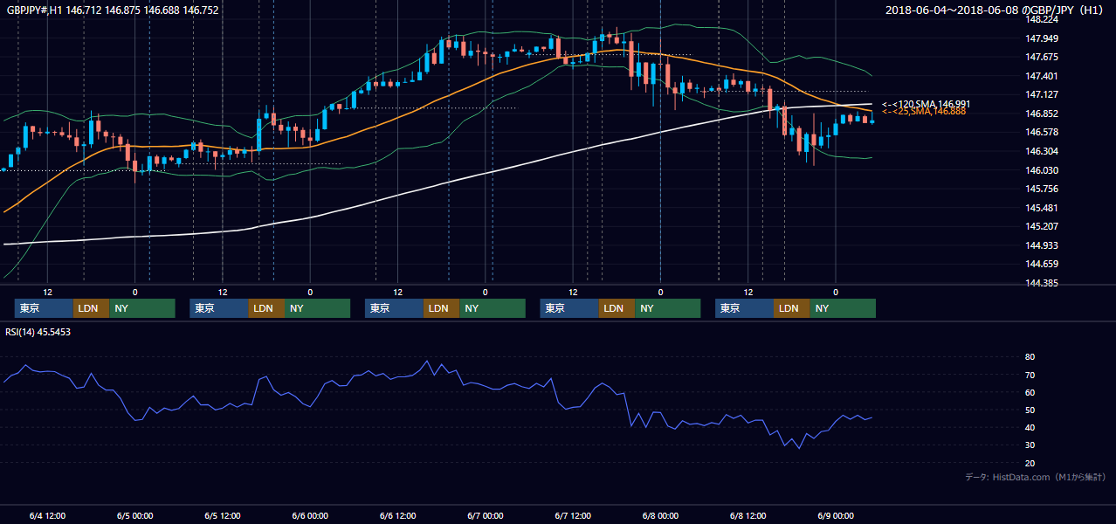Screen dimensions: 1116x524
Task: Select the 6/8 00:00 time axis label
Action: (x=660, y=516)
